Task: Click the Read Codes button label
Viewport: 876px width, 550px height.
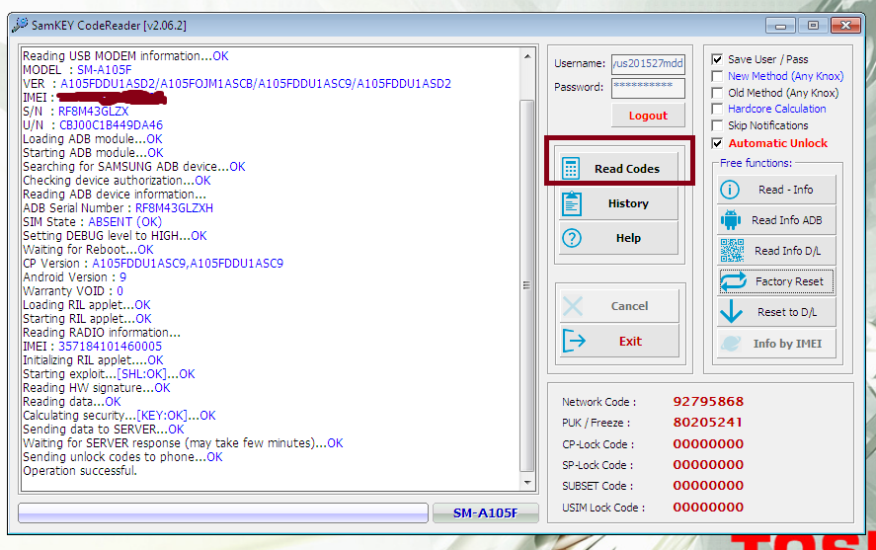Action: [627, 169]
